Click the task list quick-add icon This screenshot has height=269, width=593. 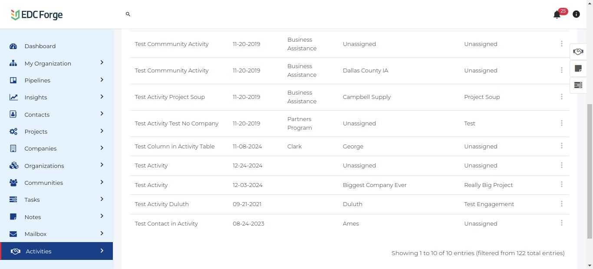tap(578, 85)
